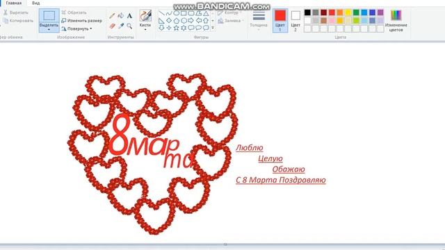445x250 pixels.
Task: Pick the green color swatch
Action: click(356, 12)
